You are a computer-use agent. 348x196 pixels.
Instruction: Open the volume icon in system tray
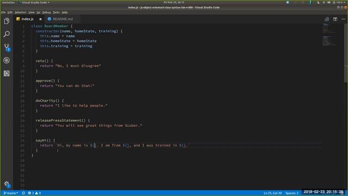coord(328,2)
